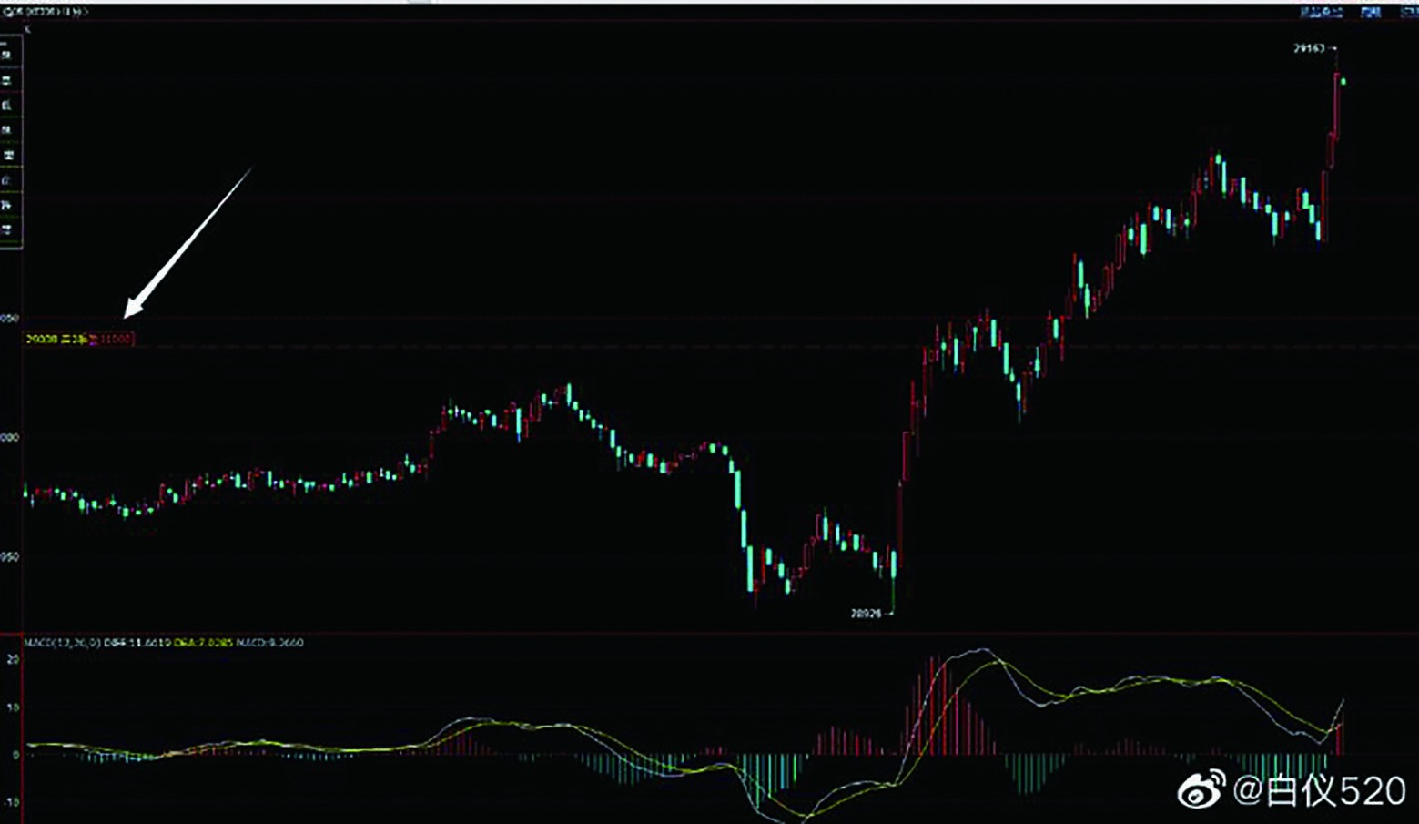Activate the fifth icon in the vertical toolbar
Screen dimensions: 1419x824
(x=7, y=155)
